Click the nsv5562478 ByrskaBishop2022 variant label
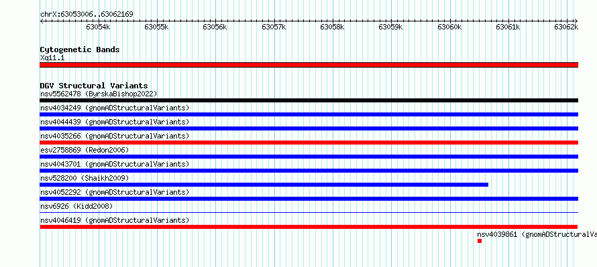The width and height of the screenshot is (597, 267). point(99,94)
